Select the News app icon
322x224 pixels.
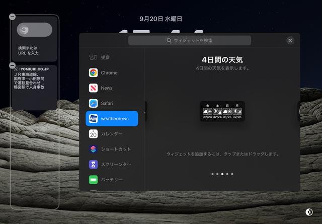coord(93,88)
